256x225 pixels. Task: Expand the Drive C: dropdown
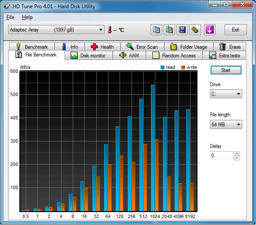[226, 94]
